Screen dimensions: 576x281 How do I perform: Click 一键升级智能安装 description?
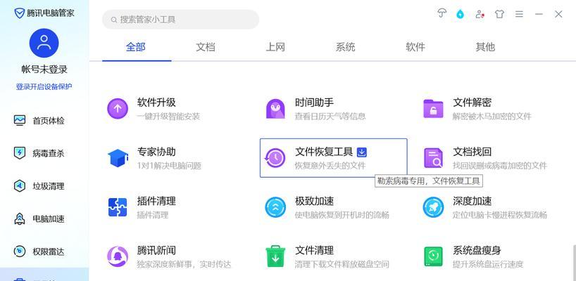pyautogui.click(x=168, y=117)
